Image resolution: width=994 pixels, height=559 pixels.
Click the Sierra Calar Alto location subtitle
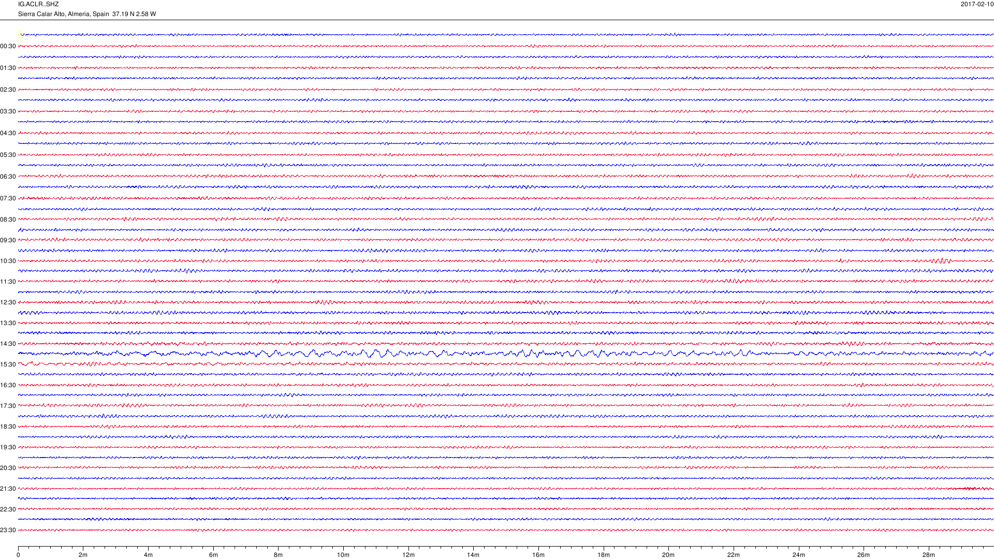87,14
